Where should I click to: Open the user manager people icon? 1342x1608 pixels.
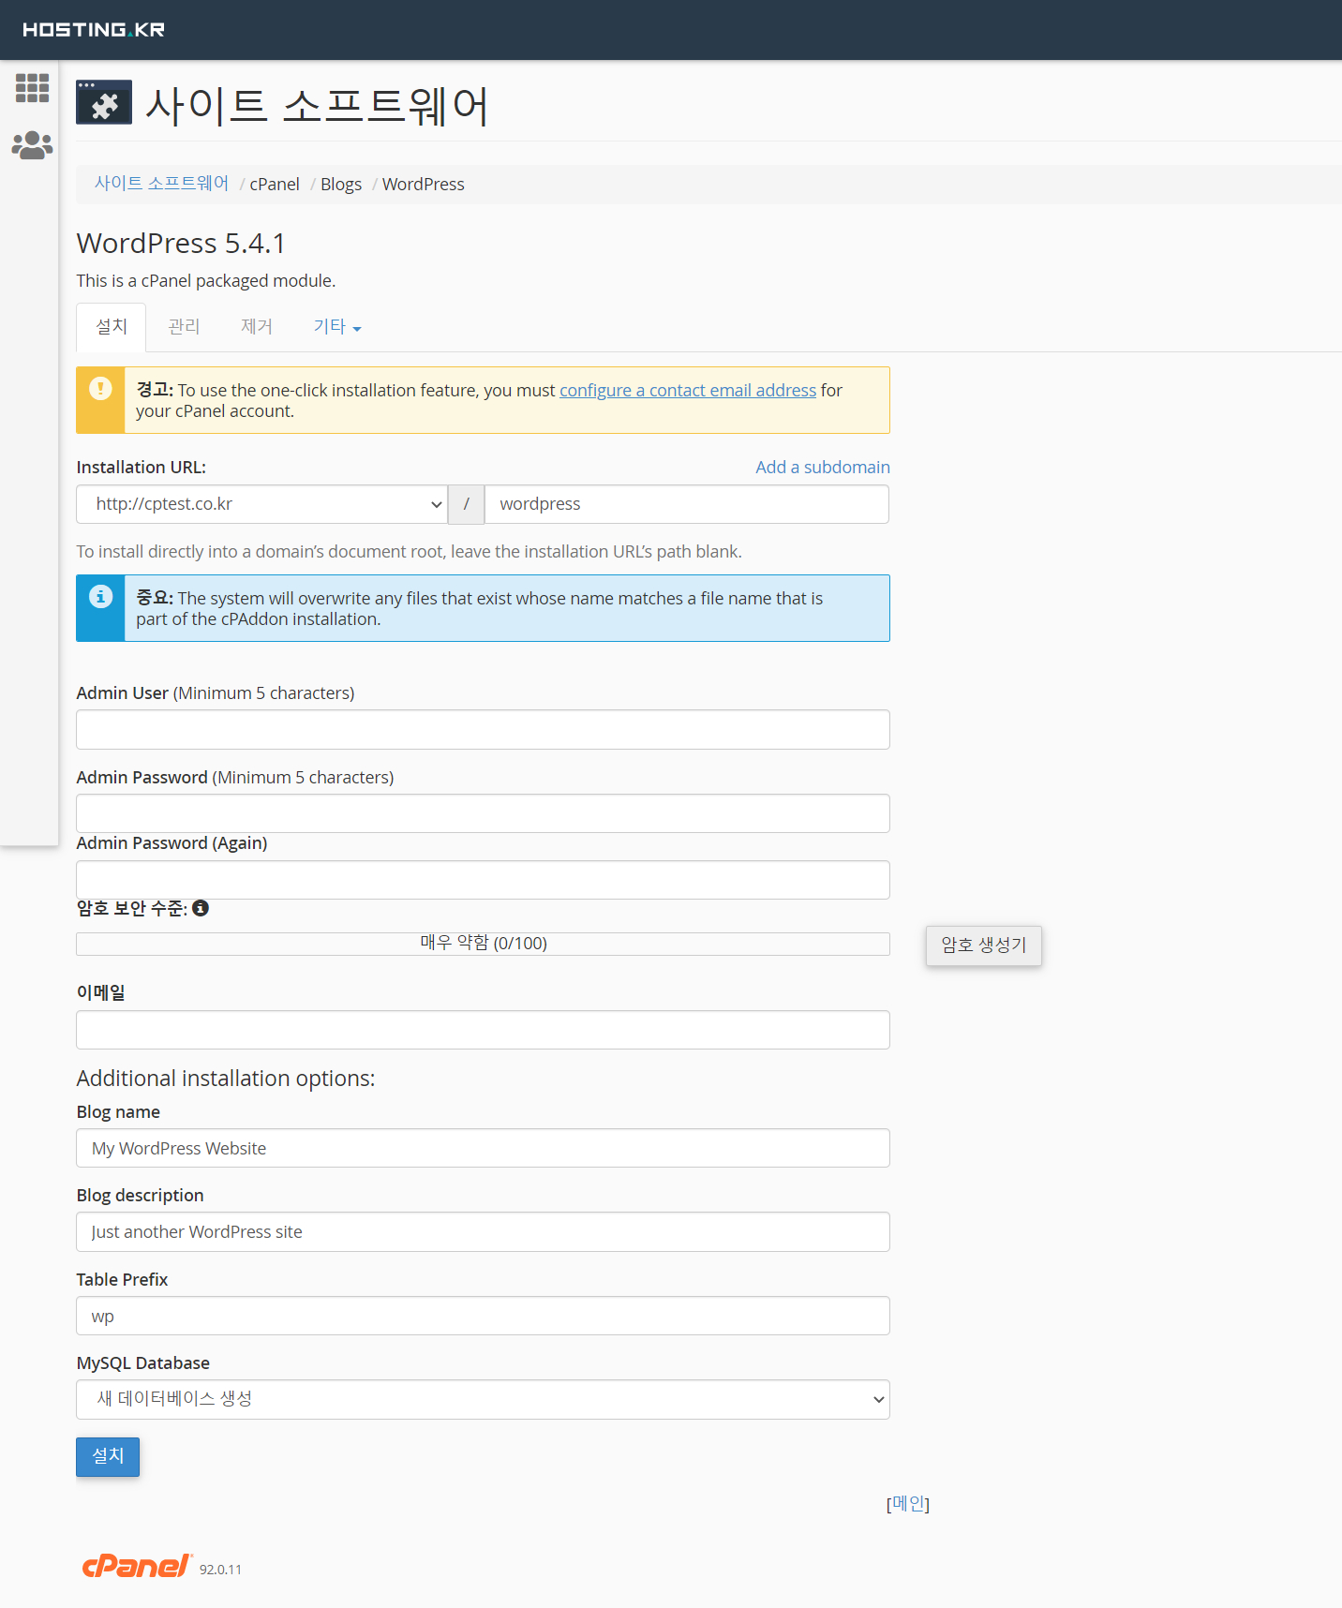coord(32,145)
